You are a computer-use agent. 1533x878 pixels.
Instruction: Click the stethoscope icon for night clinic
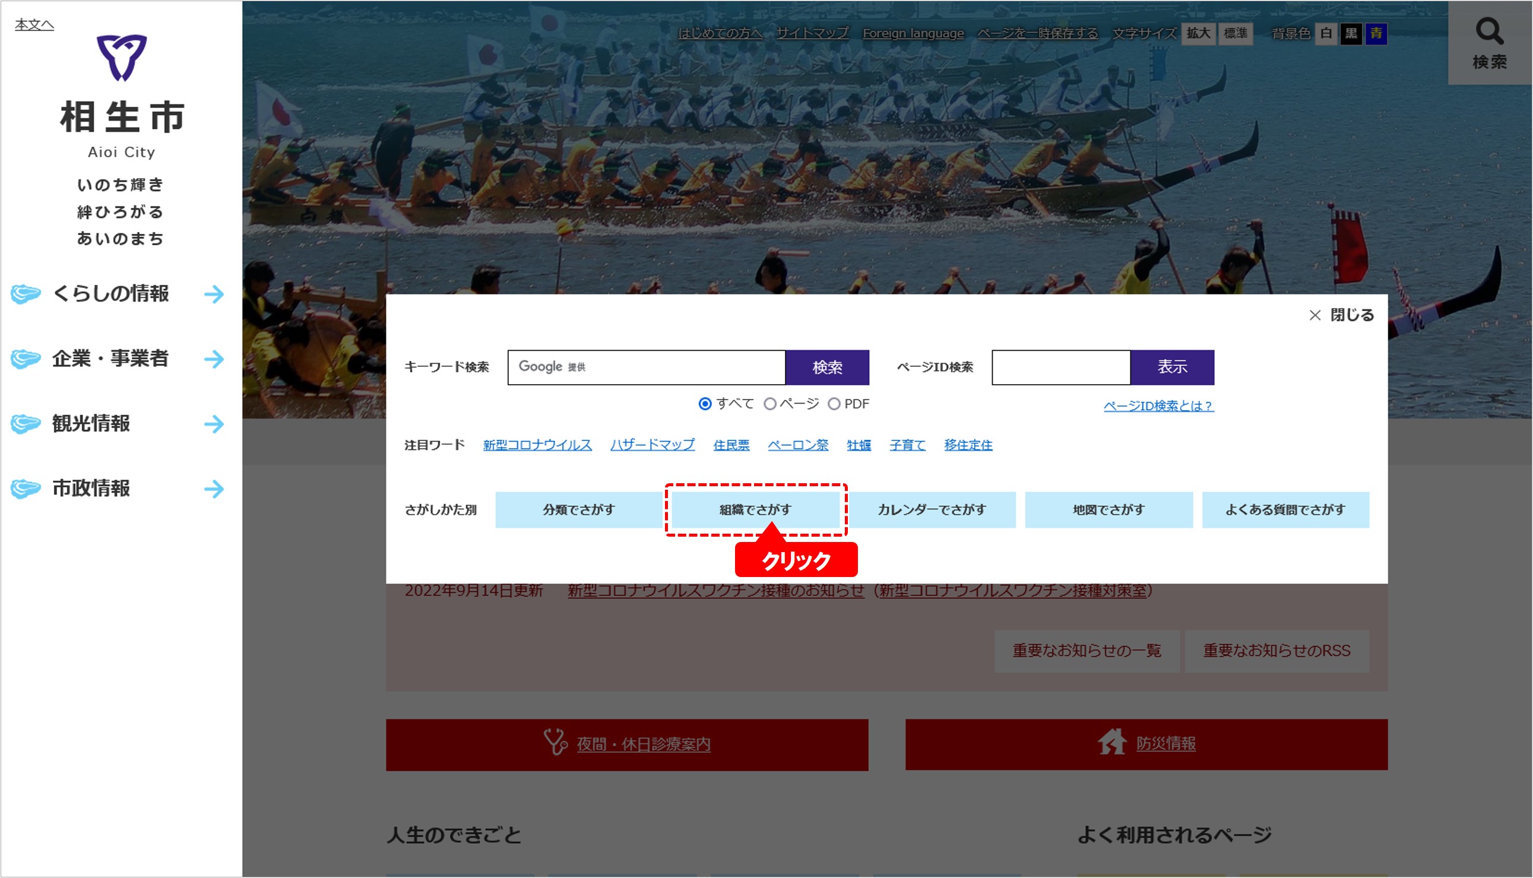(555, 742)
